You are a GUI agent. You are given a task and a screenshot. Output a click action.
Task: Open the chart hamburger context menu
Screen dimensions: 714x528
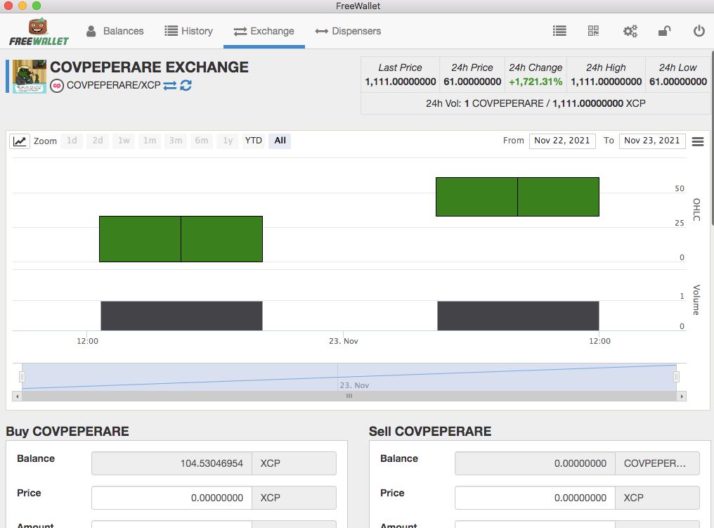[698, 142]
